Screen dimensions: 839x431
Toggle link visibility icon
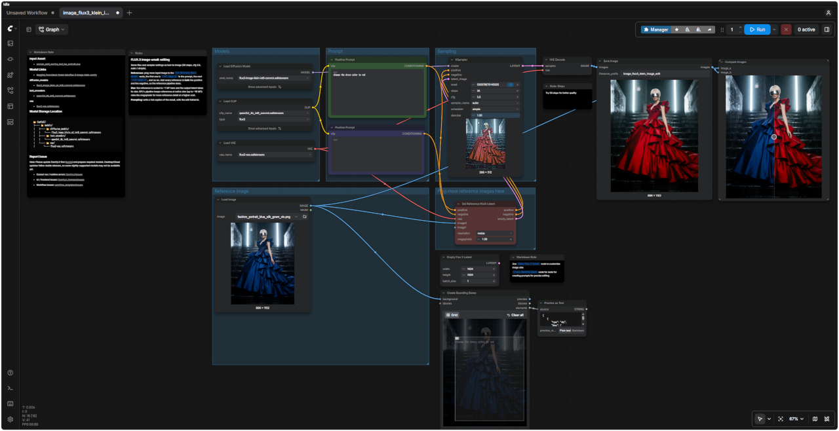827,419
